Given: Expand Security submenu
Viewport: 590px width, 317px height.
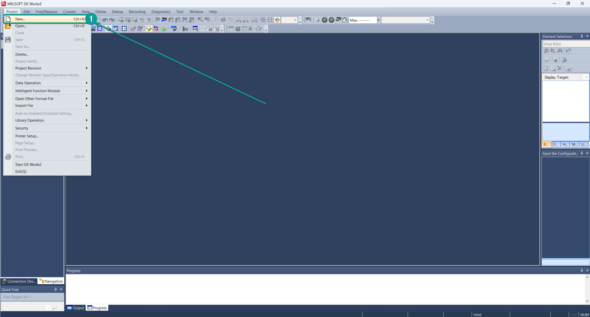Looking at the screenshot, I should [x=47, y=128].
